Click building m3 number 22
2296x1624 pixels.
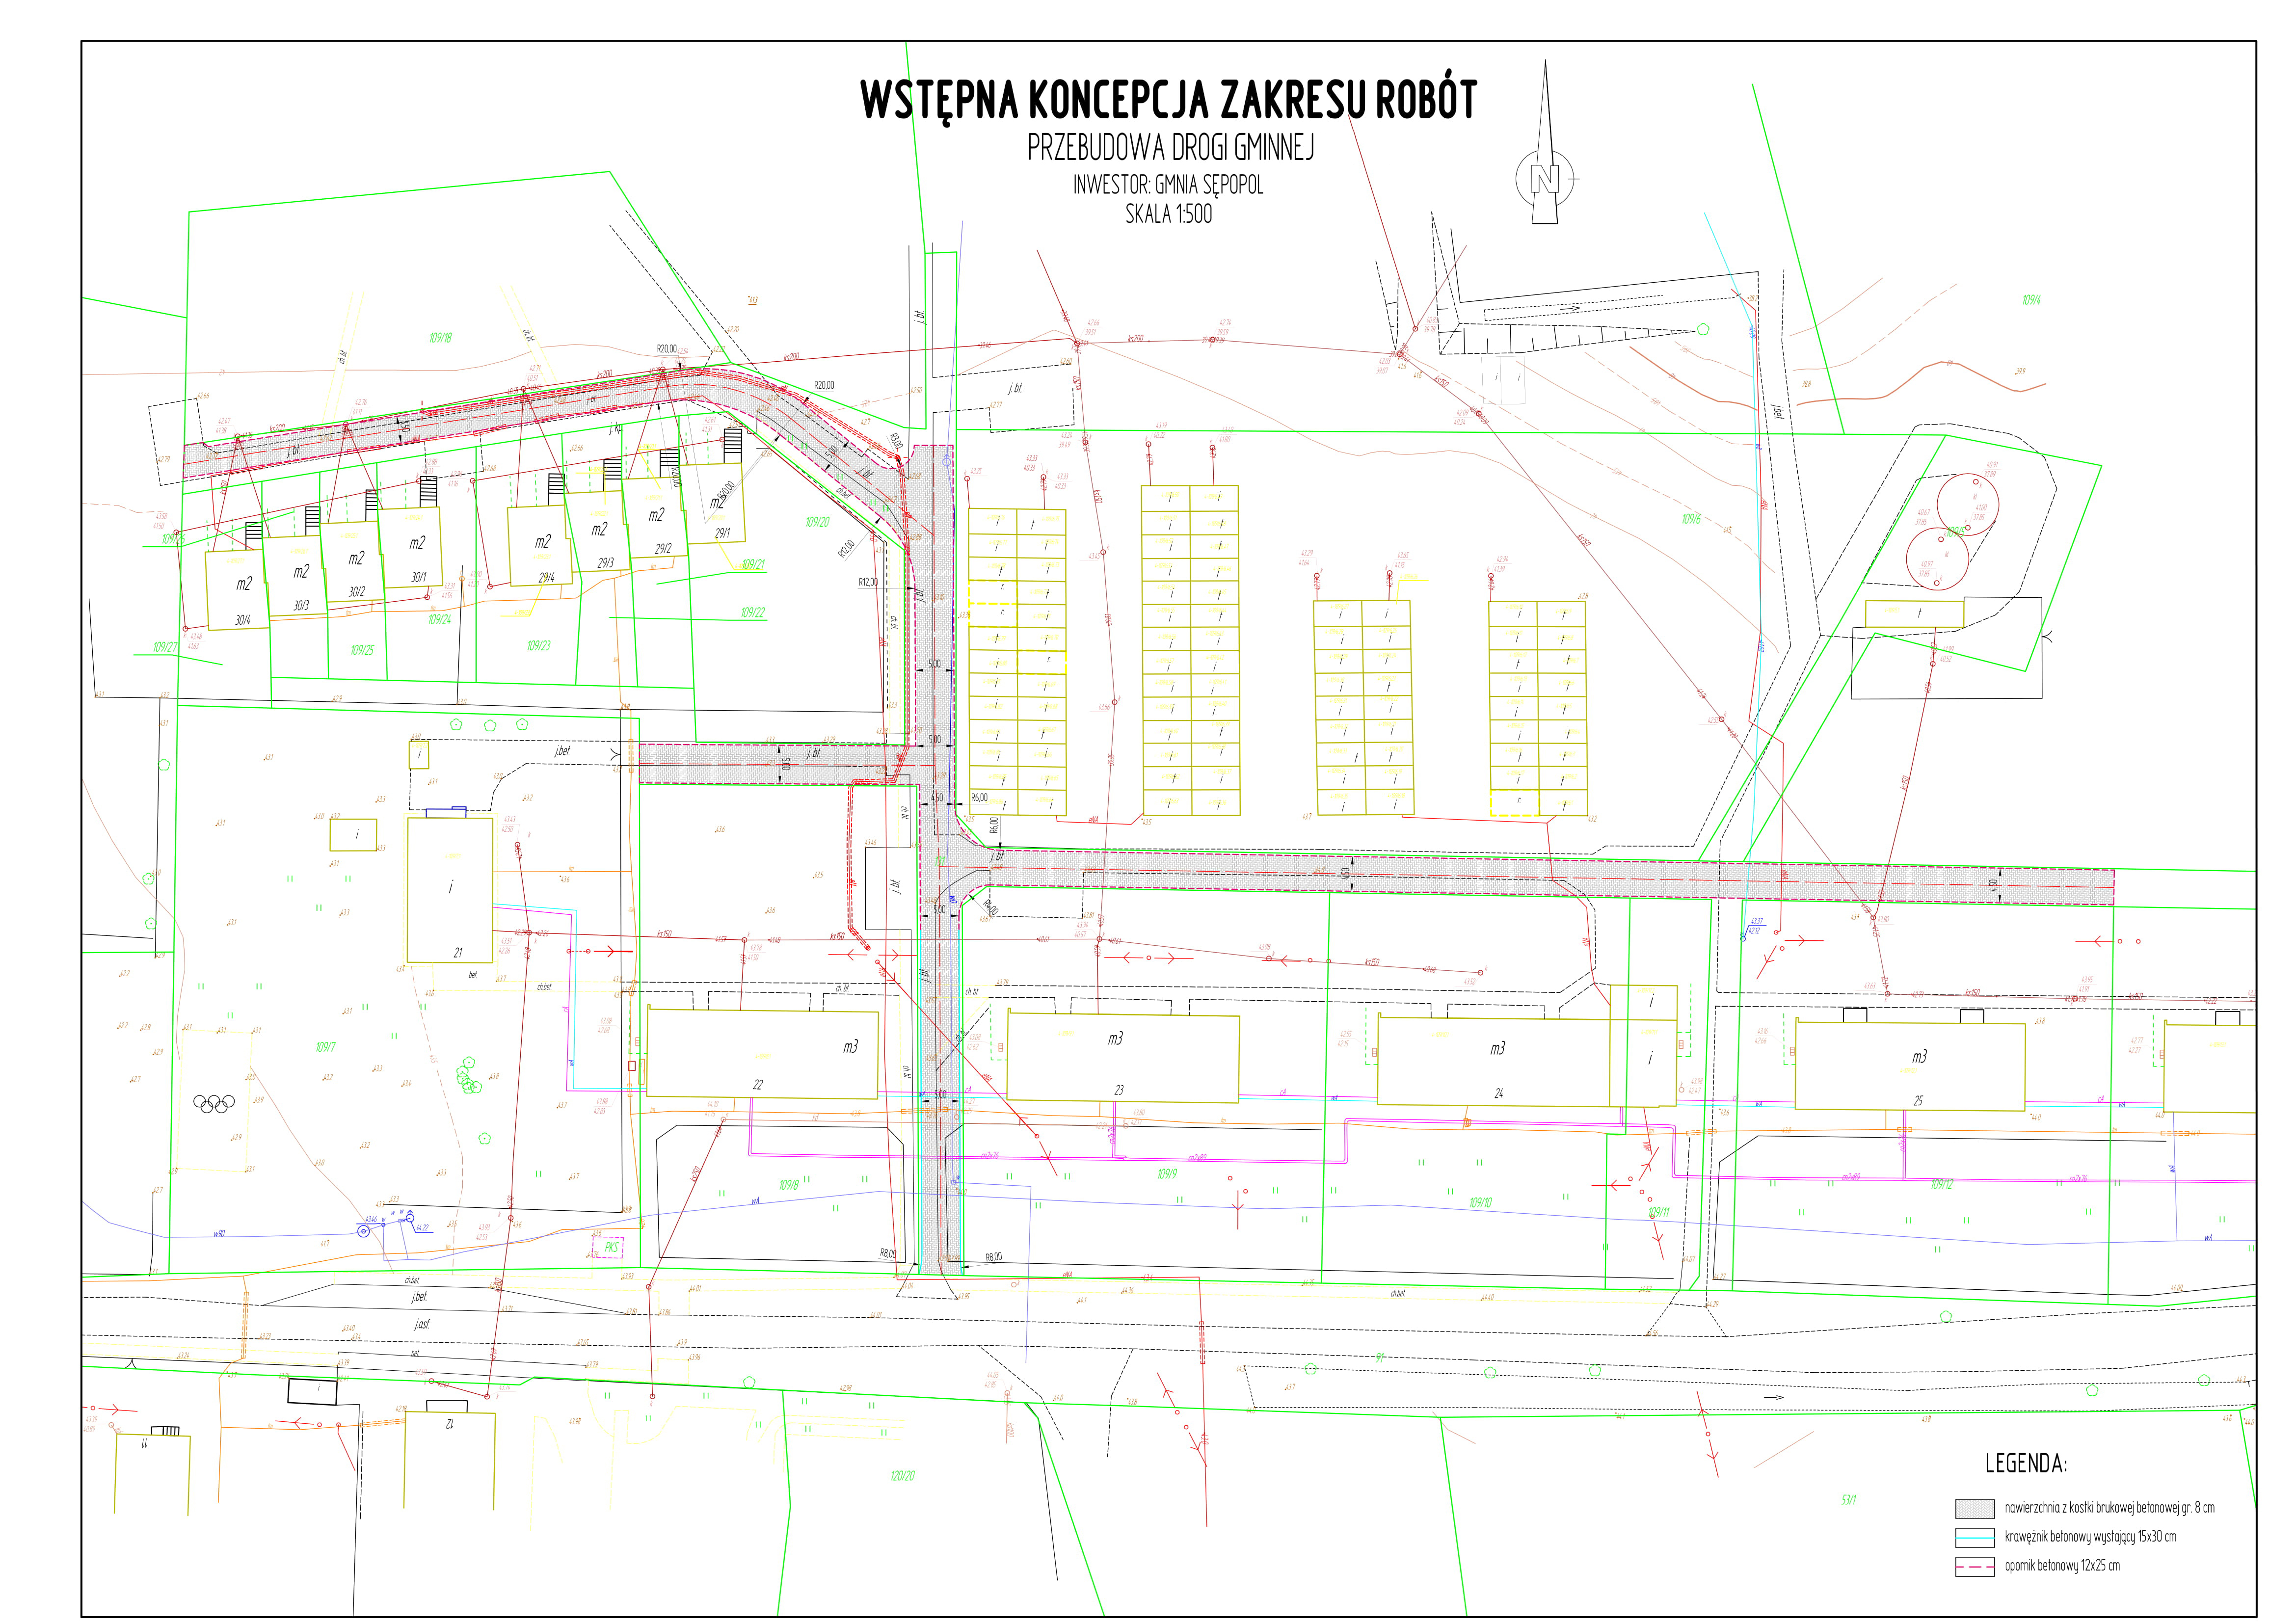[x=762, y=1055]
